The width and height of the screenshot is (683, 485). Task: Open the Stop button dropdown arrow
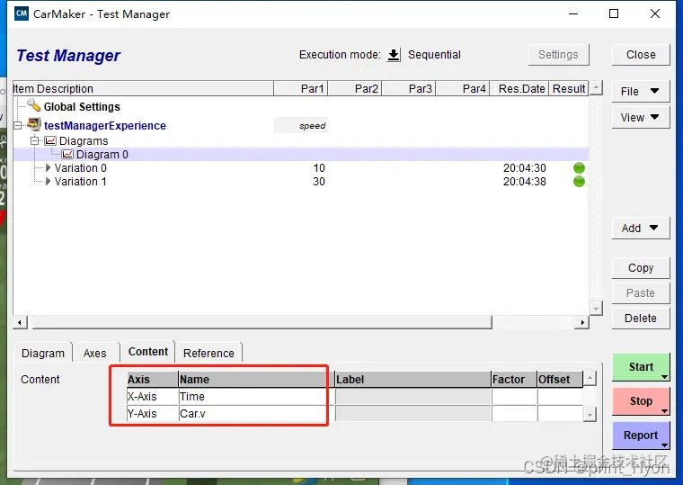pyautogui.click(x=664, y=411)
